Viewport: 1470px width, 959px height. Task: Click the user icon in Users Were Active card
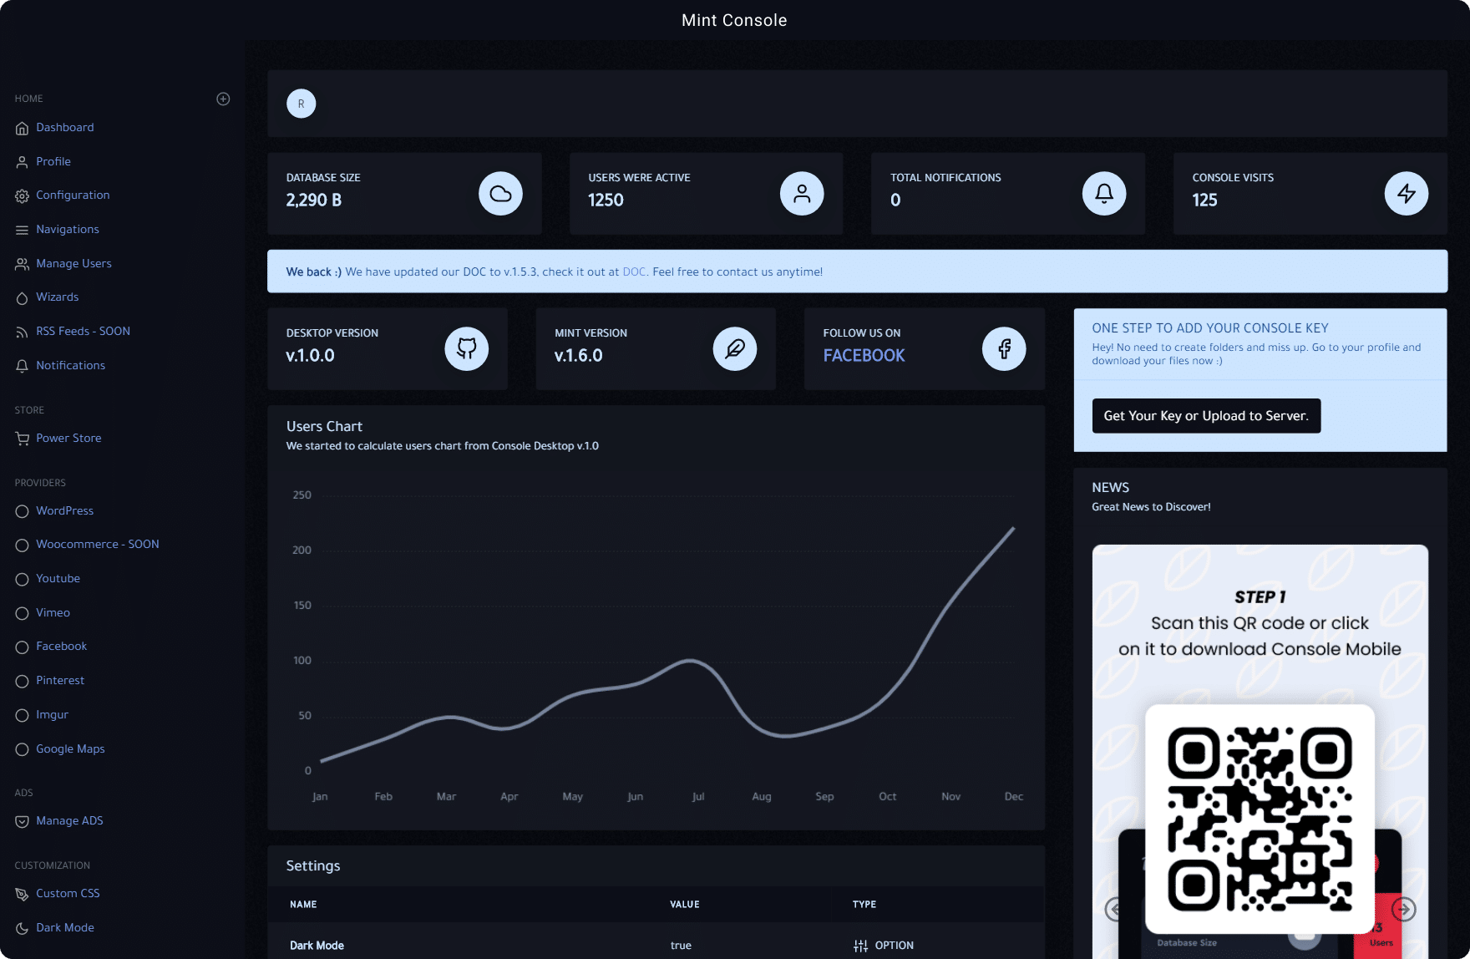[x=802, y=194]
